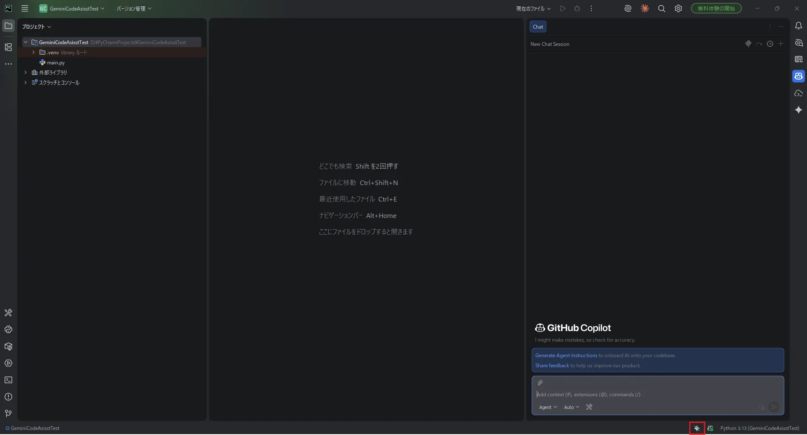
Task: Open the Python Packages tool window
Action: click(x=8, y=347)
